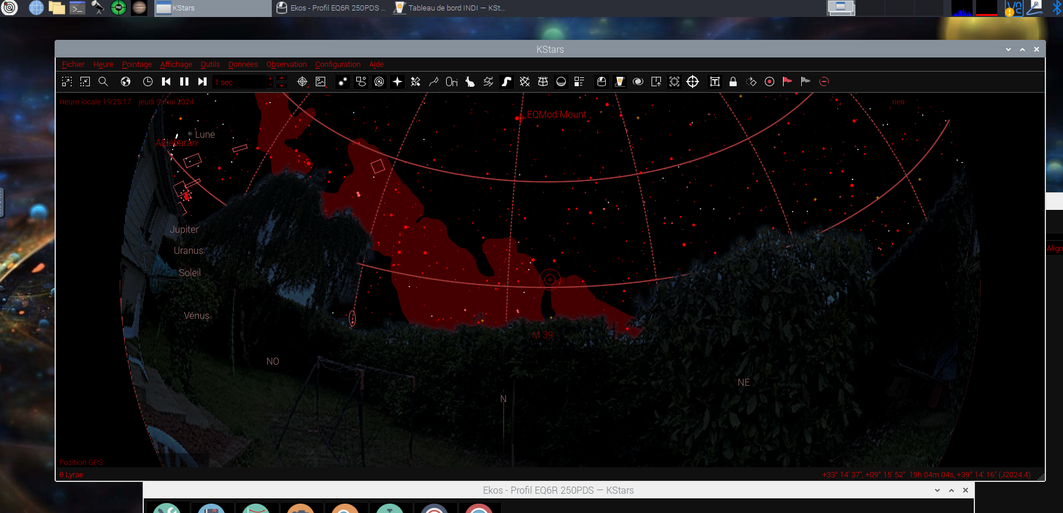
Task: Click the red record circle icon
Action: tap(770, 82)
